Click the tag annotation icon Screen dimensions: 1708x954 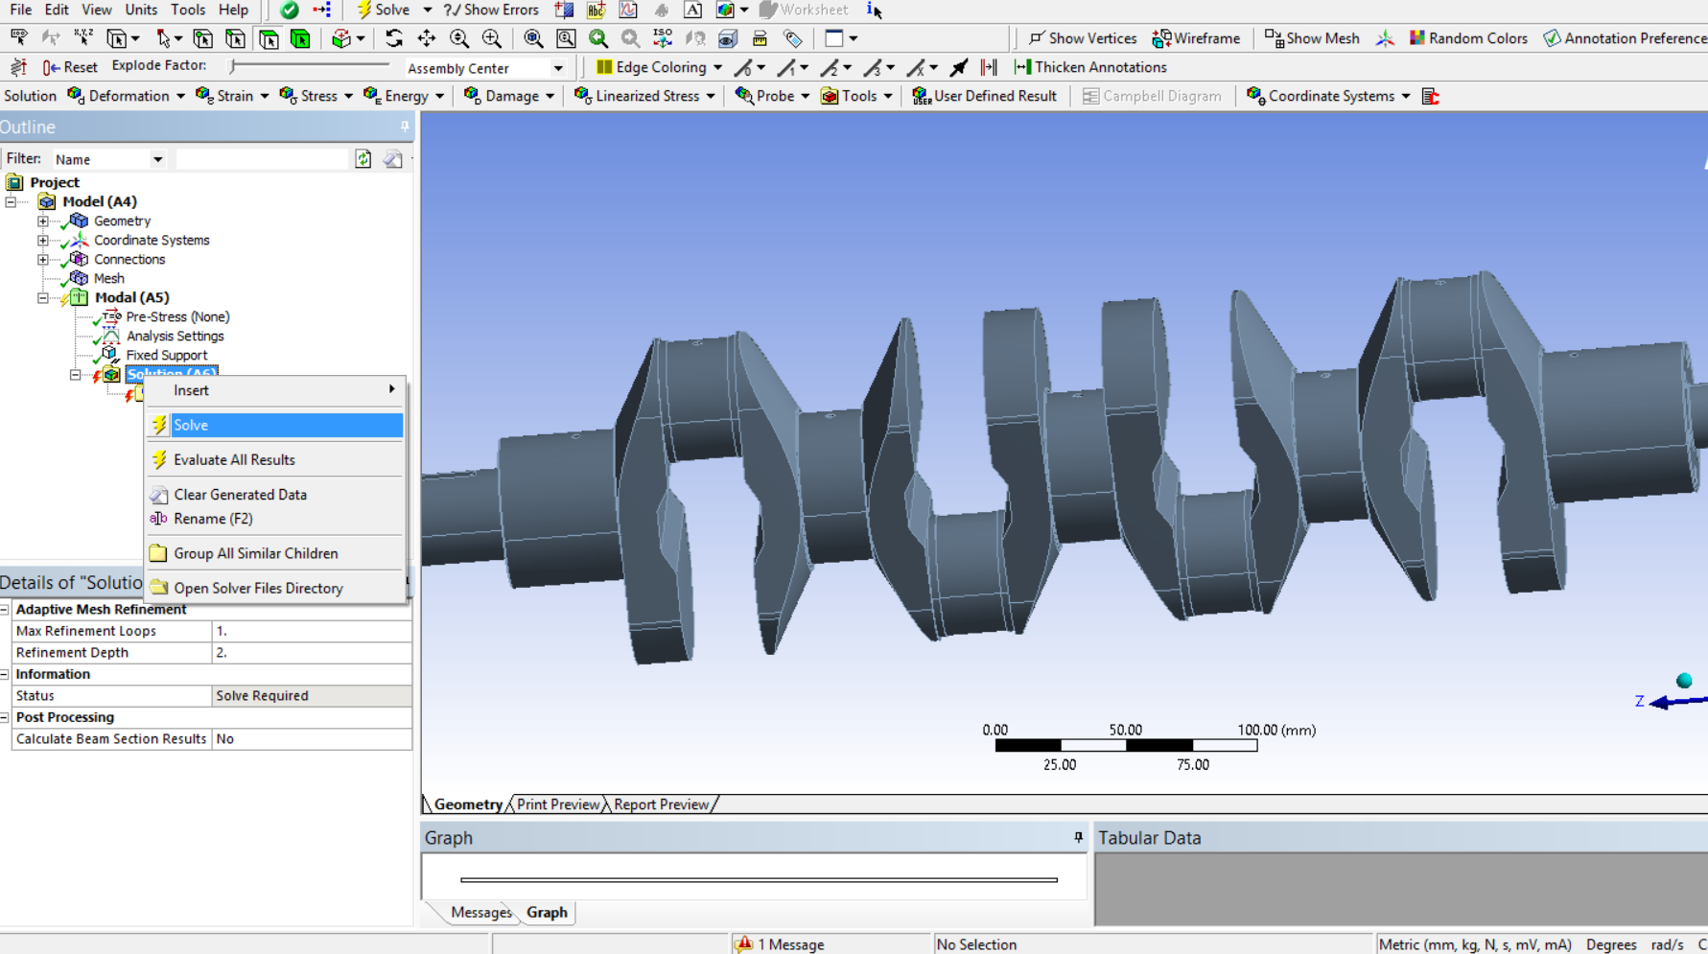pyautogui.click(x=793, y=38)
